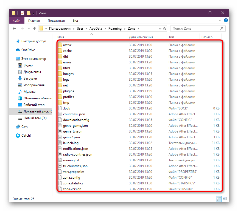The height and width of the screenshot is (211, 238).
Task: Click the Up one level arrow
Action: point(35,29)
